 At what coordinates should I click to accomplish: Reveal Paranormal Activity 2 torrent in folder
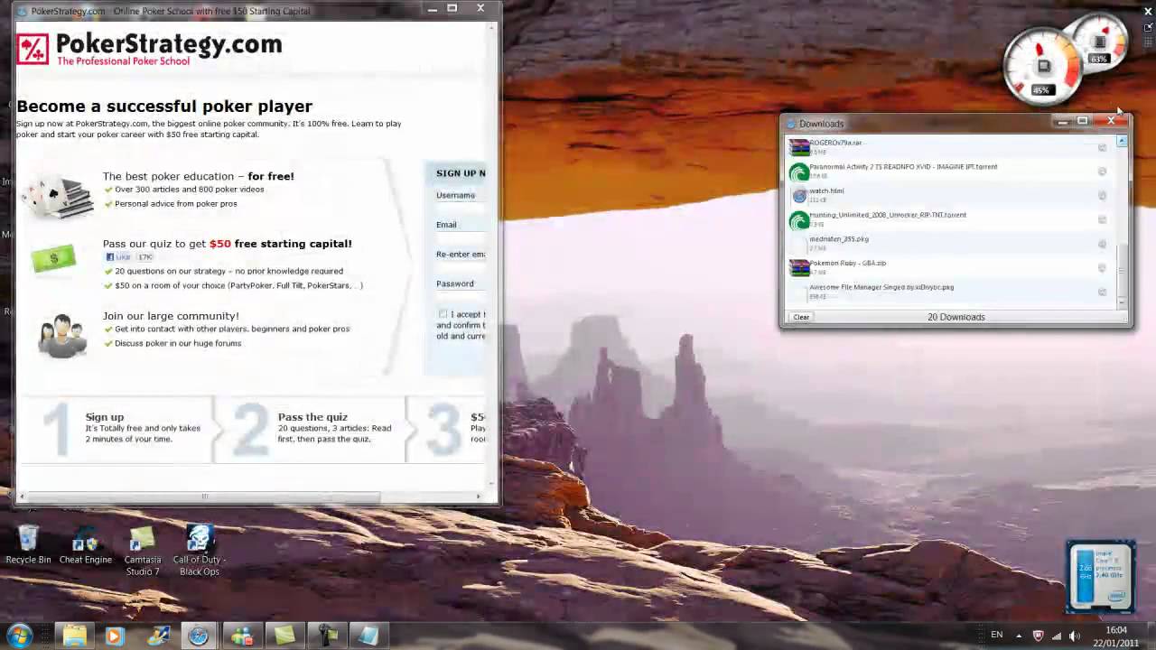pyautogui.click(x=1102, y=172)
